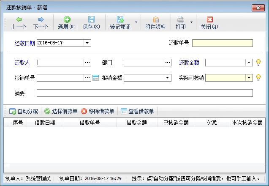
Task: Open the 实际可核销 dropdown
Action: coord(249,78)
